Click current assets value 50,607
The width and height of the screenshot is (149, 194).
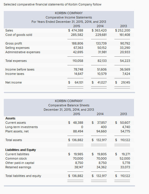click(125, 123)
